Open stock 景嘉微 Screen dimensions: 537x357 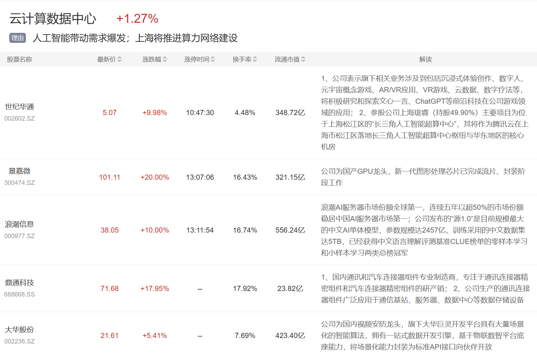[x=19, y=171]
